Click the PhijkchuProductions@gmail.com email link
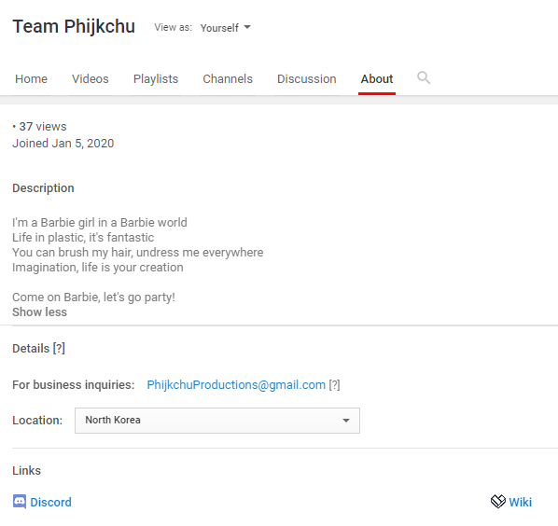558x526 pixels. (x=236, y=385)
